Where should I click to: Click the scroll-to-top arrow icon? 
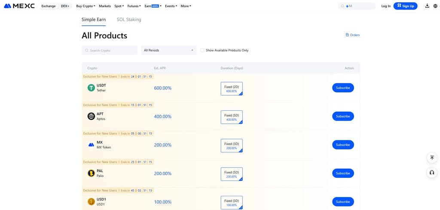[x=432, y=158]
